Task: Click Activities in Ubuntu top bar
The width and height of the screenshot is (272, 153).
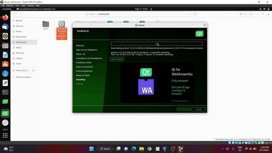Action: (x=7, y=9)
